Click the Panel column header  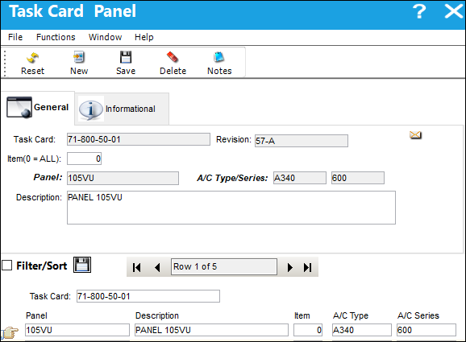pyautogui.click(x=36, y=315)
